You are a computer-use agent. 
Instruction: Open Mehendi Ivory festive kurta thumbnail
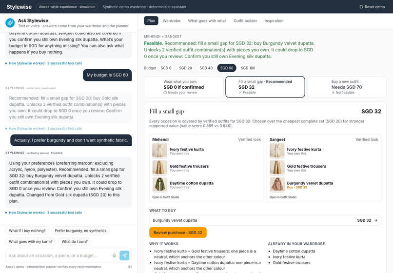click(159, 151)
